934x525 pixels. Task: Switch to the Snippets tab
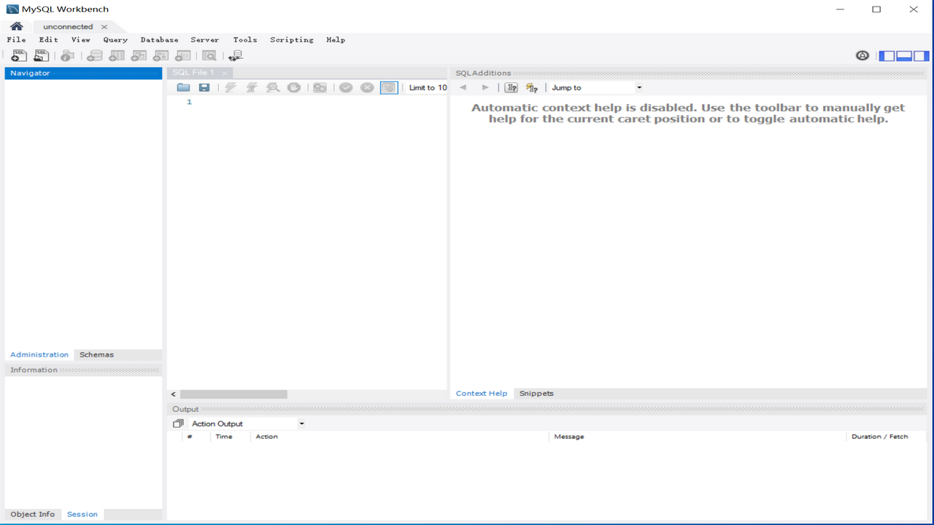pyautogui.click(x=536, y=393)
